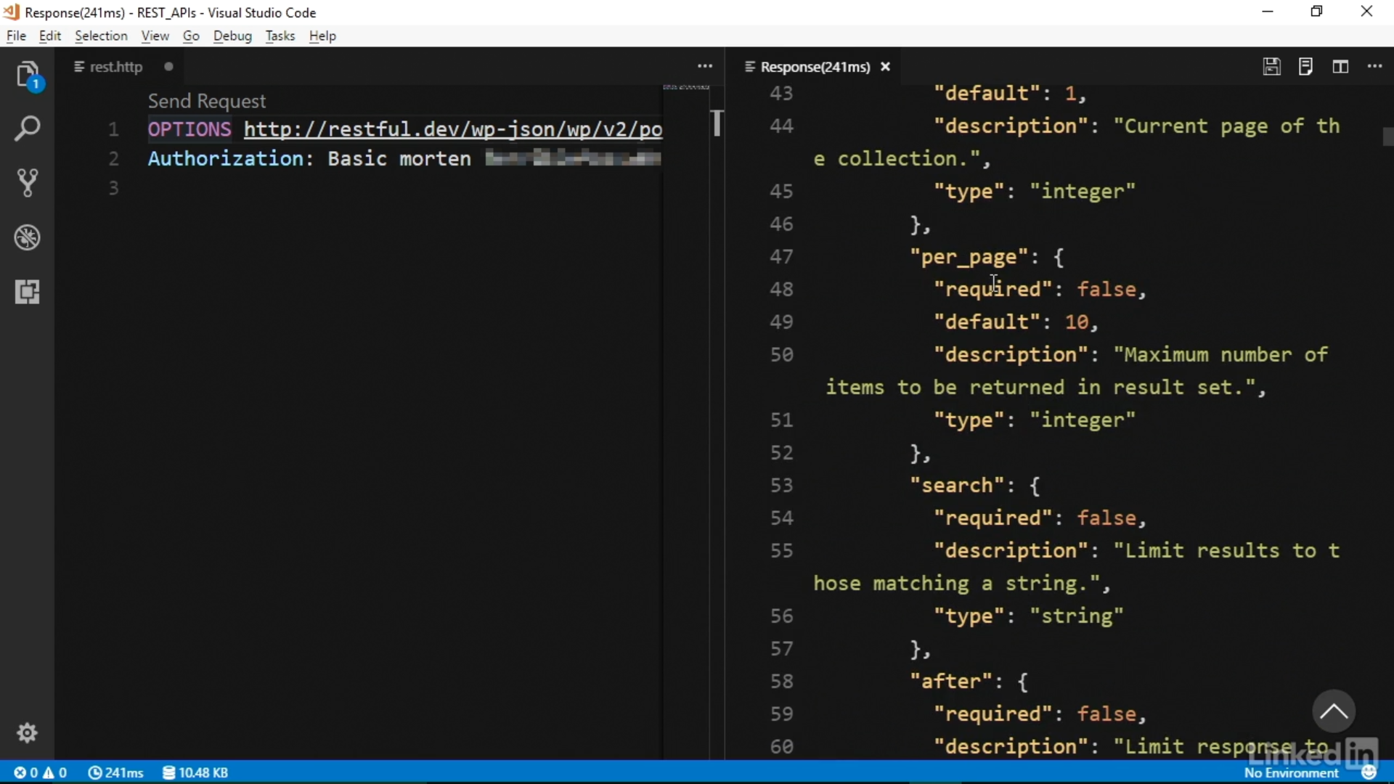
Task: Minimize the VS Code window
Action: (1268, 12)
